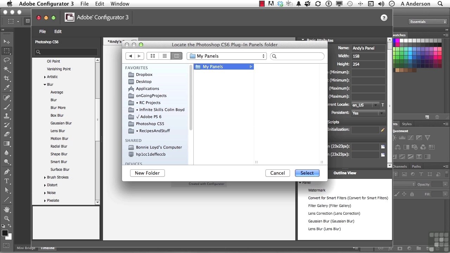
Task: Switch to the Paths tab
Action: [x=416, y=167]
